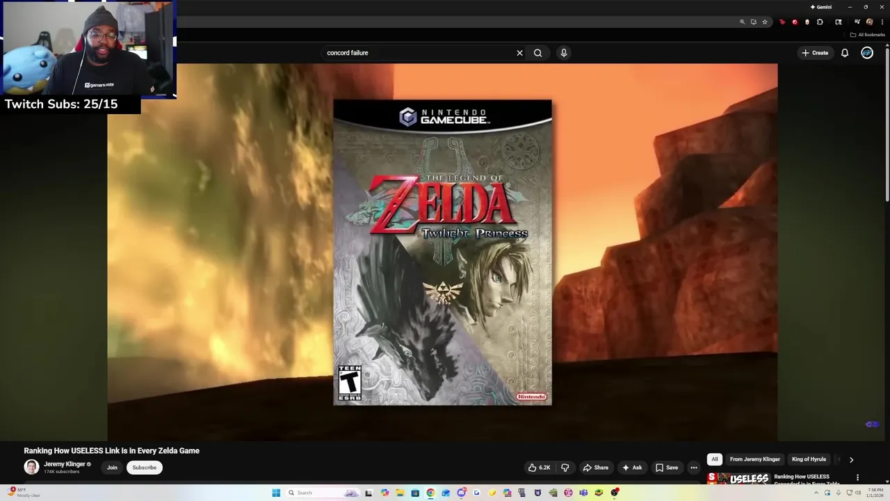Save the video to a playlist

pyautogui.click(x=667, y=468)
